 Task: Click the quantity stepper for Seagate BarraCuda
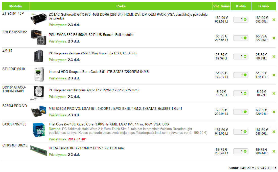pyautogui.click(x=245, y=75)
